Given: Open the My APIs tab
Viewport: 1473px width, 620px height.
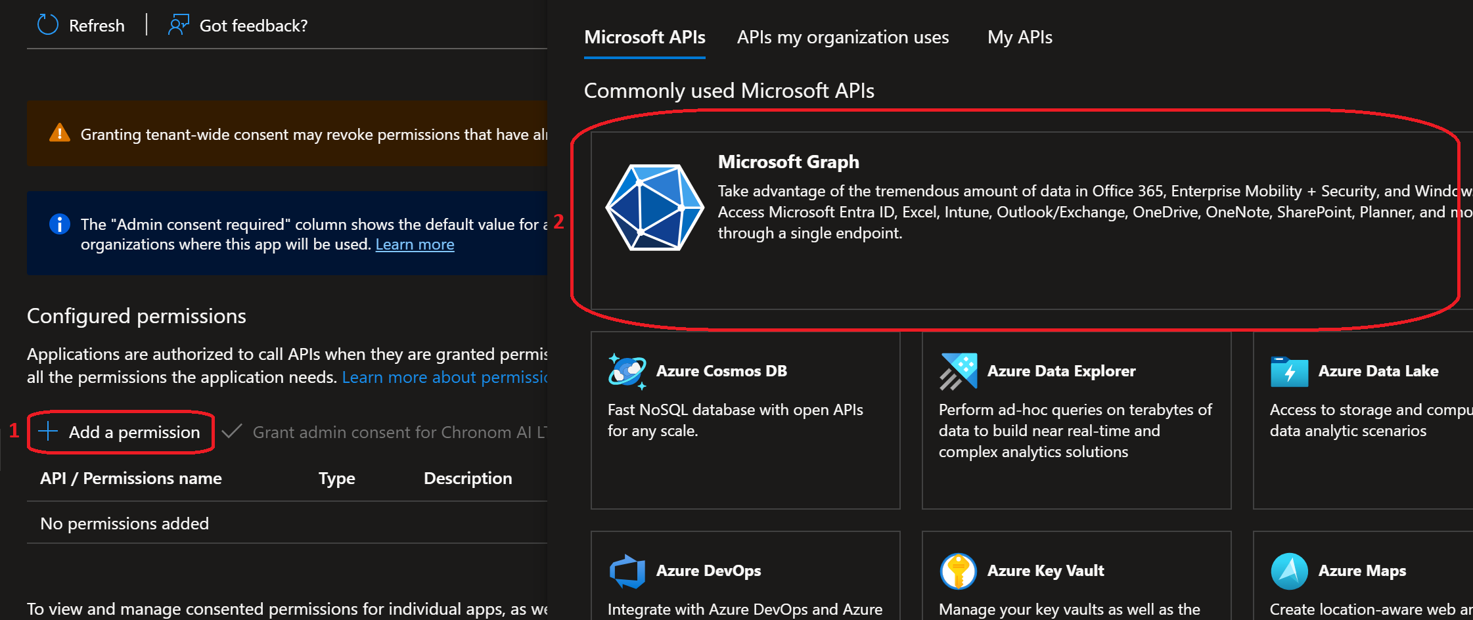Looking at the screenshot, I should pos(1019,37).
